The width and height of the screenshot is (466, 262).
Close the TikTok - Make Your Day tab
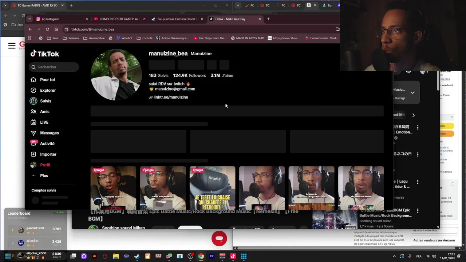[x=260, y=19]
